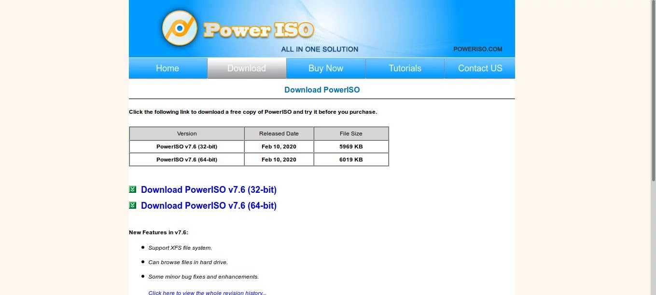Click the Feb 10, 2020 date in 64-bit row
The height and width of the screenshot is (295, 656).
point(279,160)
